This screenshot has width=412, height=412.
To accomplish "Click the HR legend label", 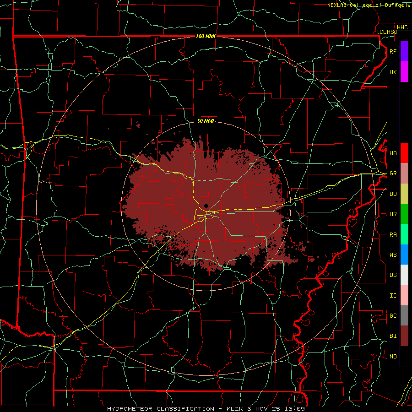I will pyautogui.click(x=393, y=214).
